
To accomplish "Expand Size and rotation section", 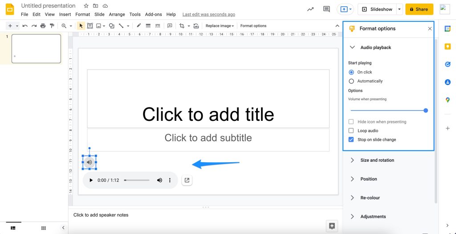I will coord(352,160).
